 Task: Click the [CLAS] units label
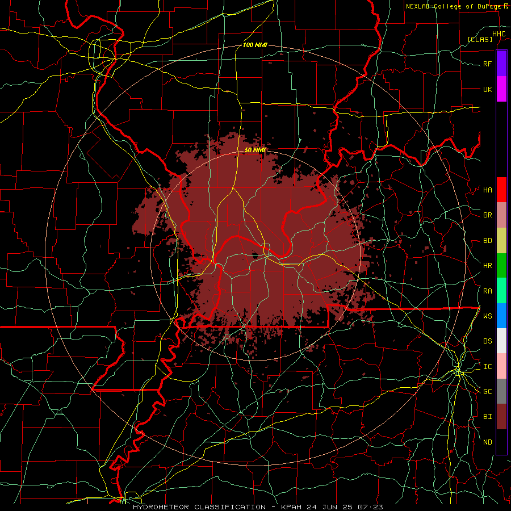tap(480, 39)
